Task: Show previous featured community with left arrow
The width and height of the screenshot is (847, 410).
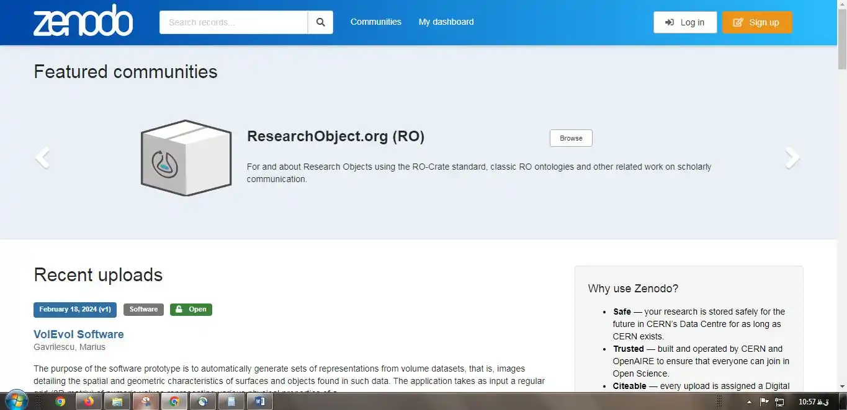Action: coord(42,157)
